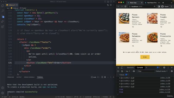This screenshot has width=174, height=98.
Task: Open the Extensions view
Action: (2, 27)
